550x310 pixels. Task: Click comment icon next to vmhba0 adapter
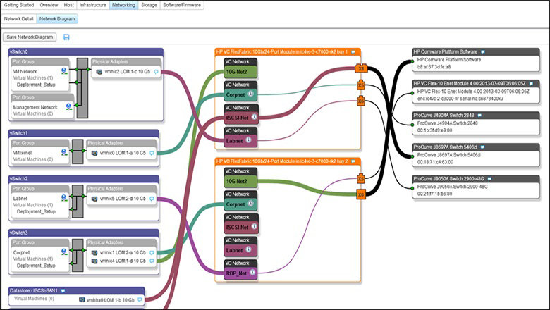click(x=140, y=301)
